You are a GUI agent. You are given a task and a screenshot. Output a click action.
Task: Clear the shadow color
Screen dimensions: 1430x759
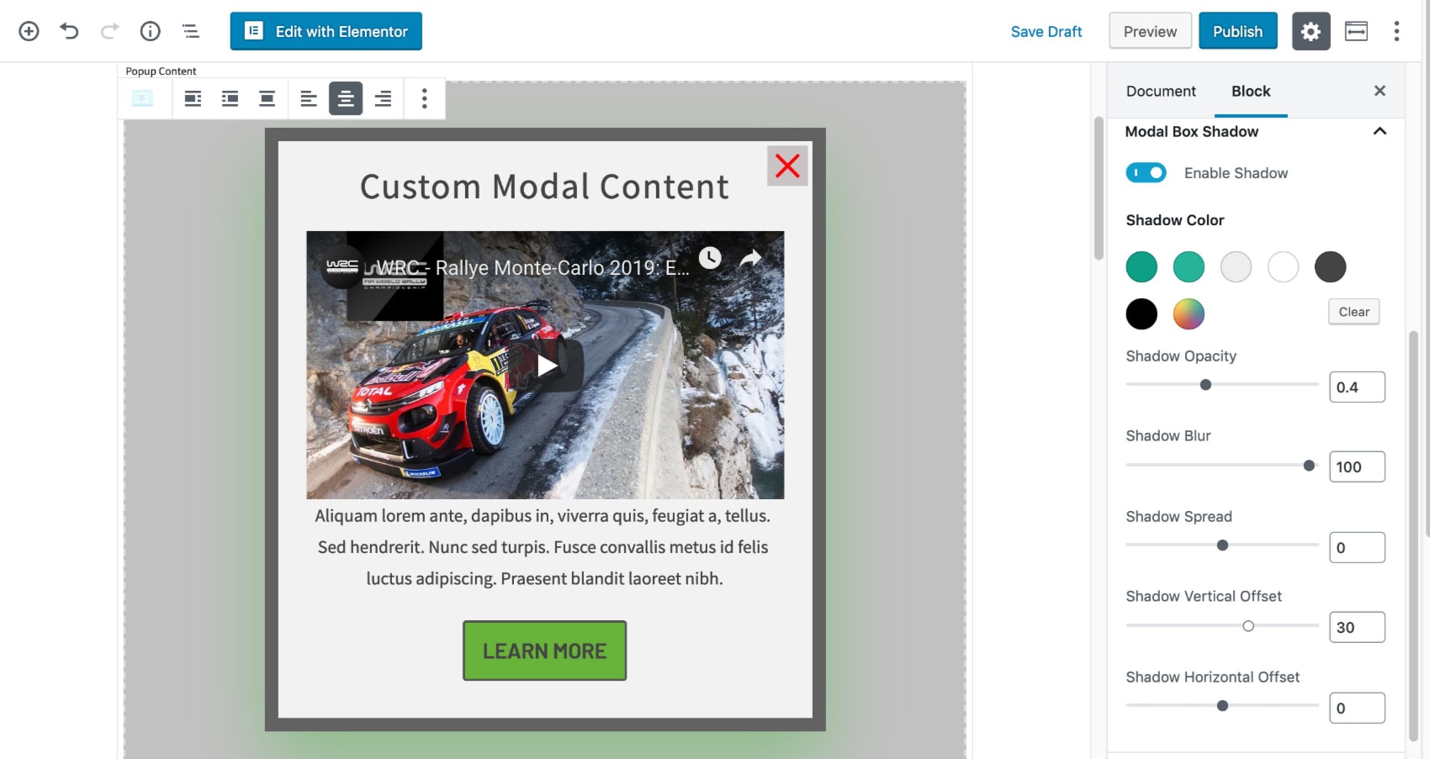(x=1354, y=312)
